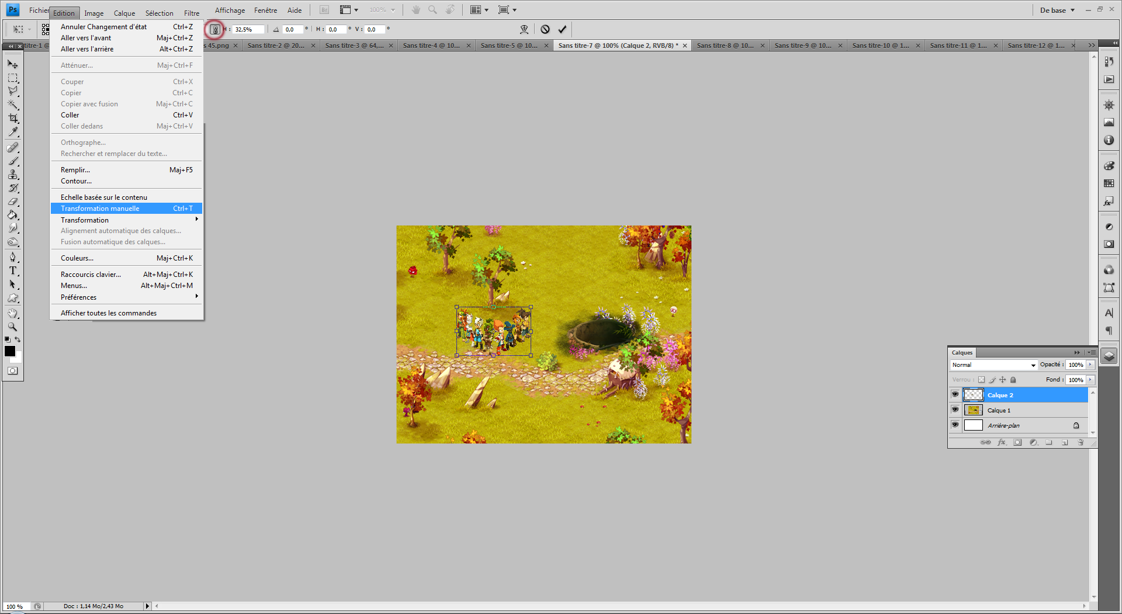Select the History Brush tool
Image resolution: width=1122 pixels, height=614 pixels.
[x=12, y=188]
